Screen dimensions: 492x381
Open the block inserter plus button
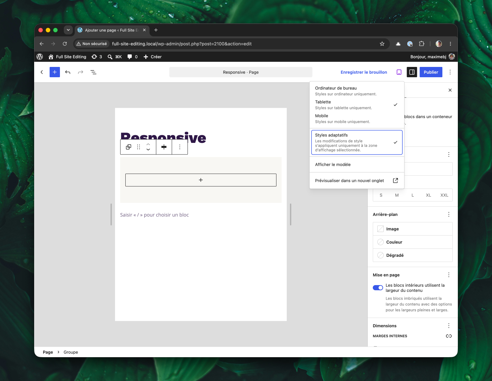click(55, 72)
